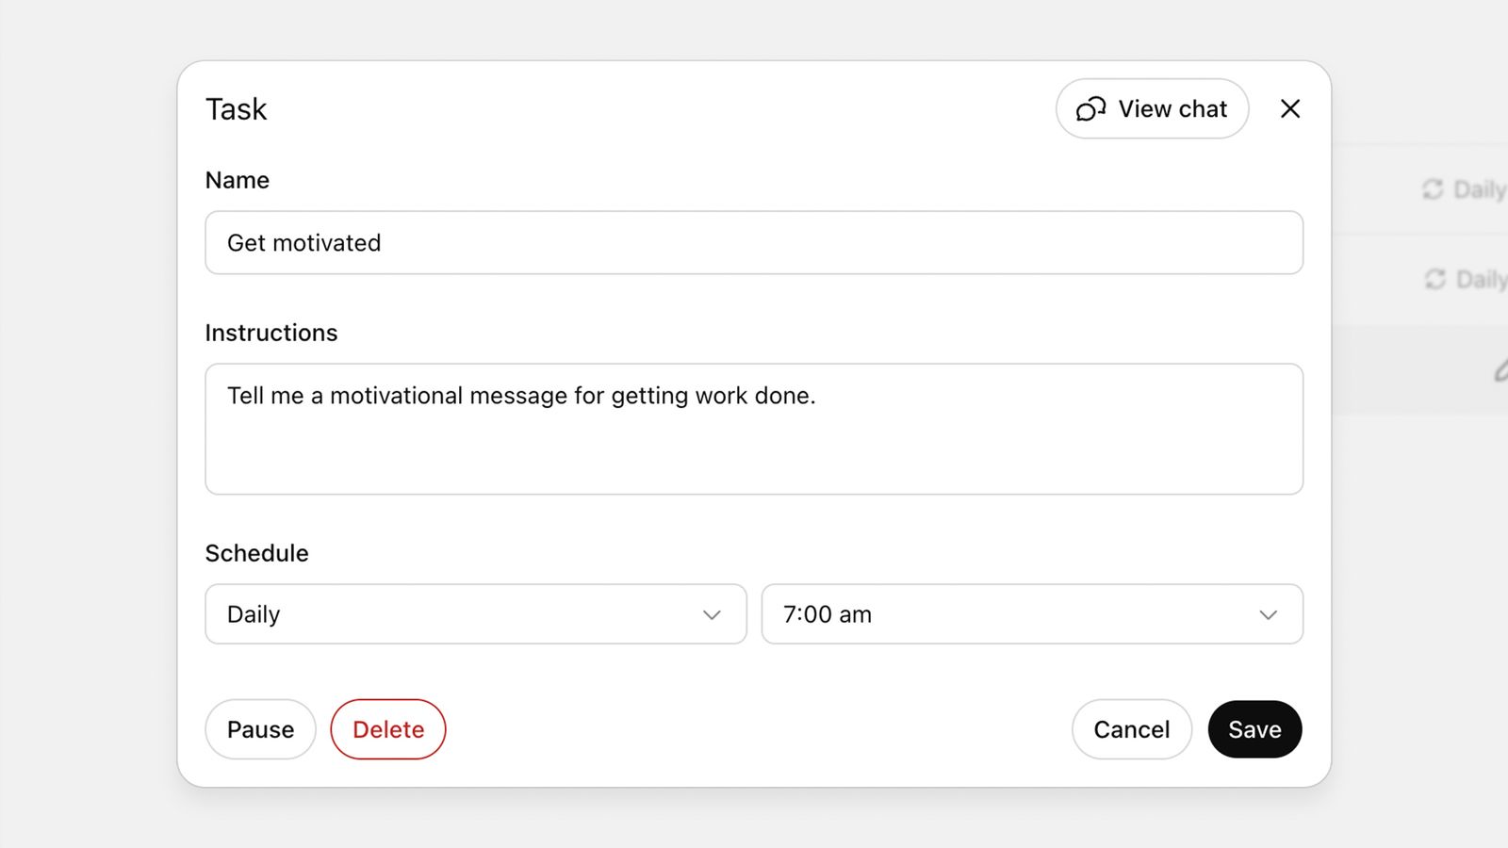Click the chevron arrow in the 7:00 am dropdown
The image size is (1508, 848).
[x=1268, y=615]
